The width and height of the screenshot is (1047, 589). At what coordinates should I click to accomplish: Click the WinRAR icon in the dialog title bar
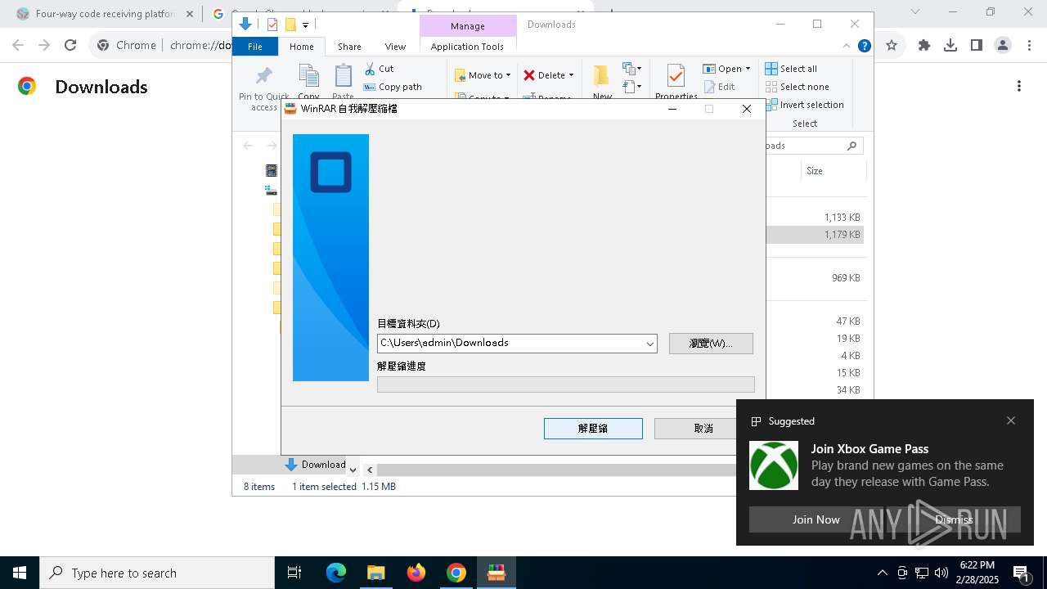click(290, 109)
